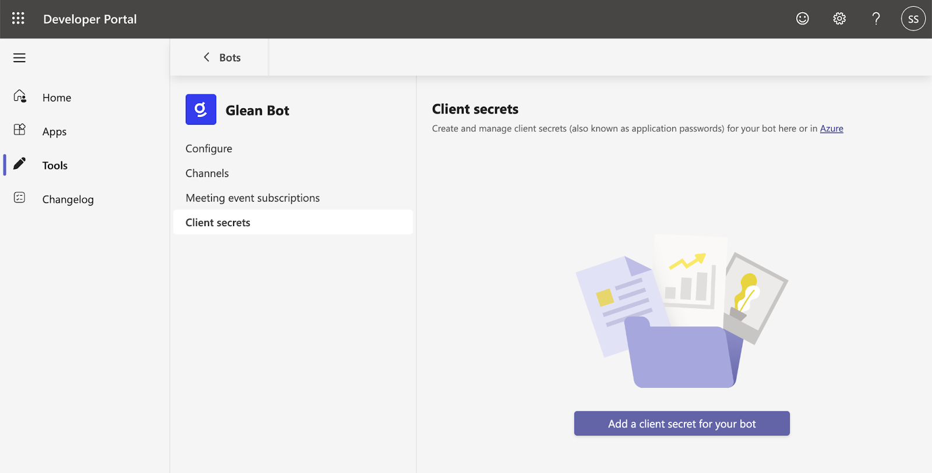Click the Apps grid icon in sidebar
This screenshot has width=932, height=473.
click(x=20, y=130)
